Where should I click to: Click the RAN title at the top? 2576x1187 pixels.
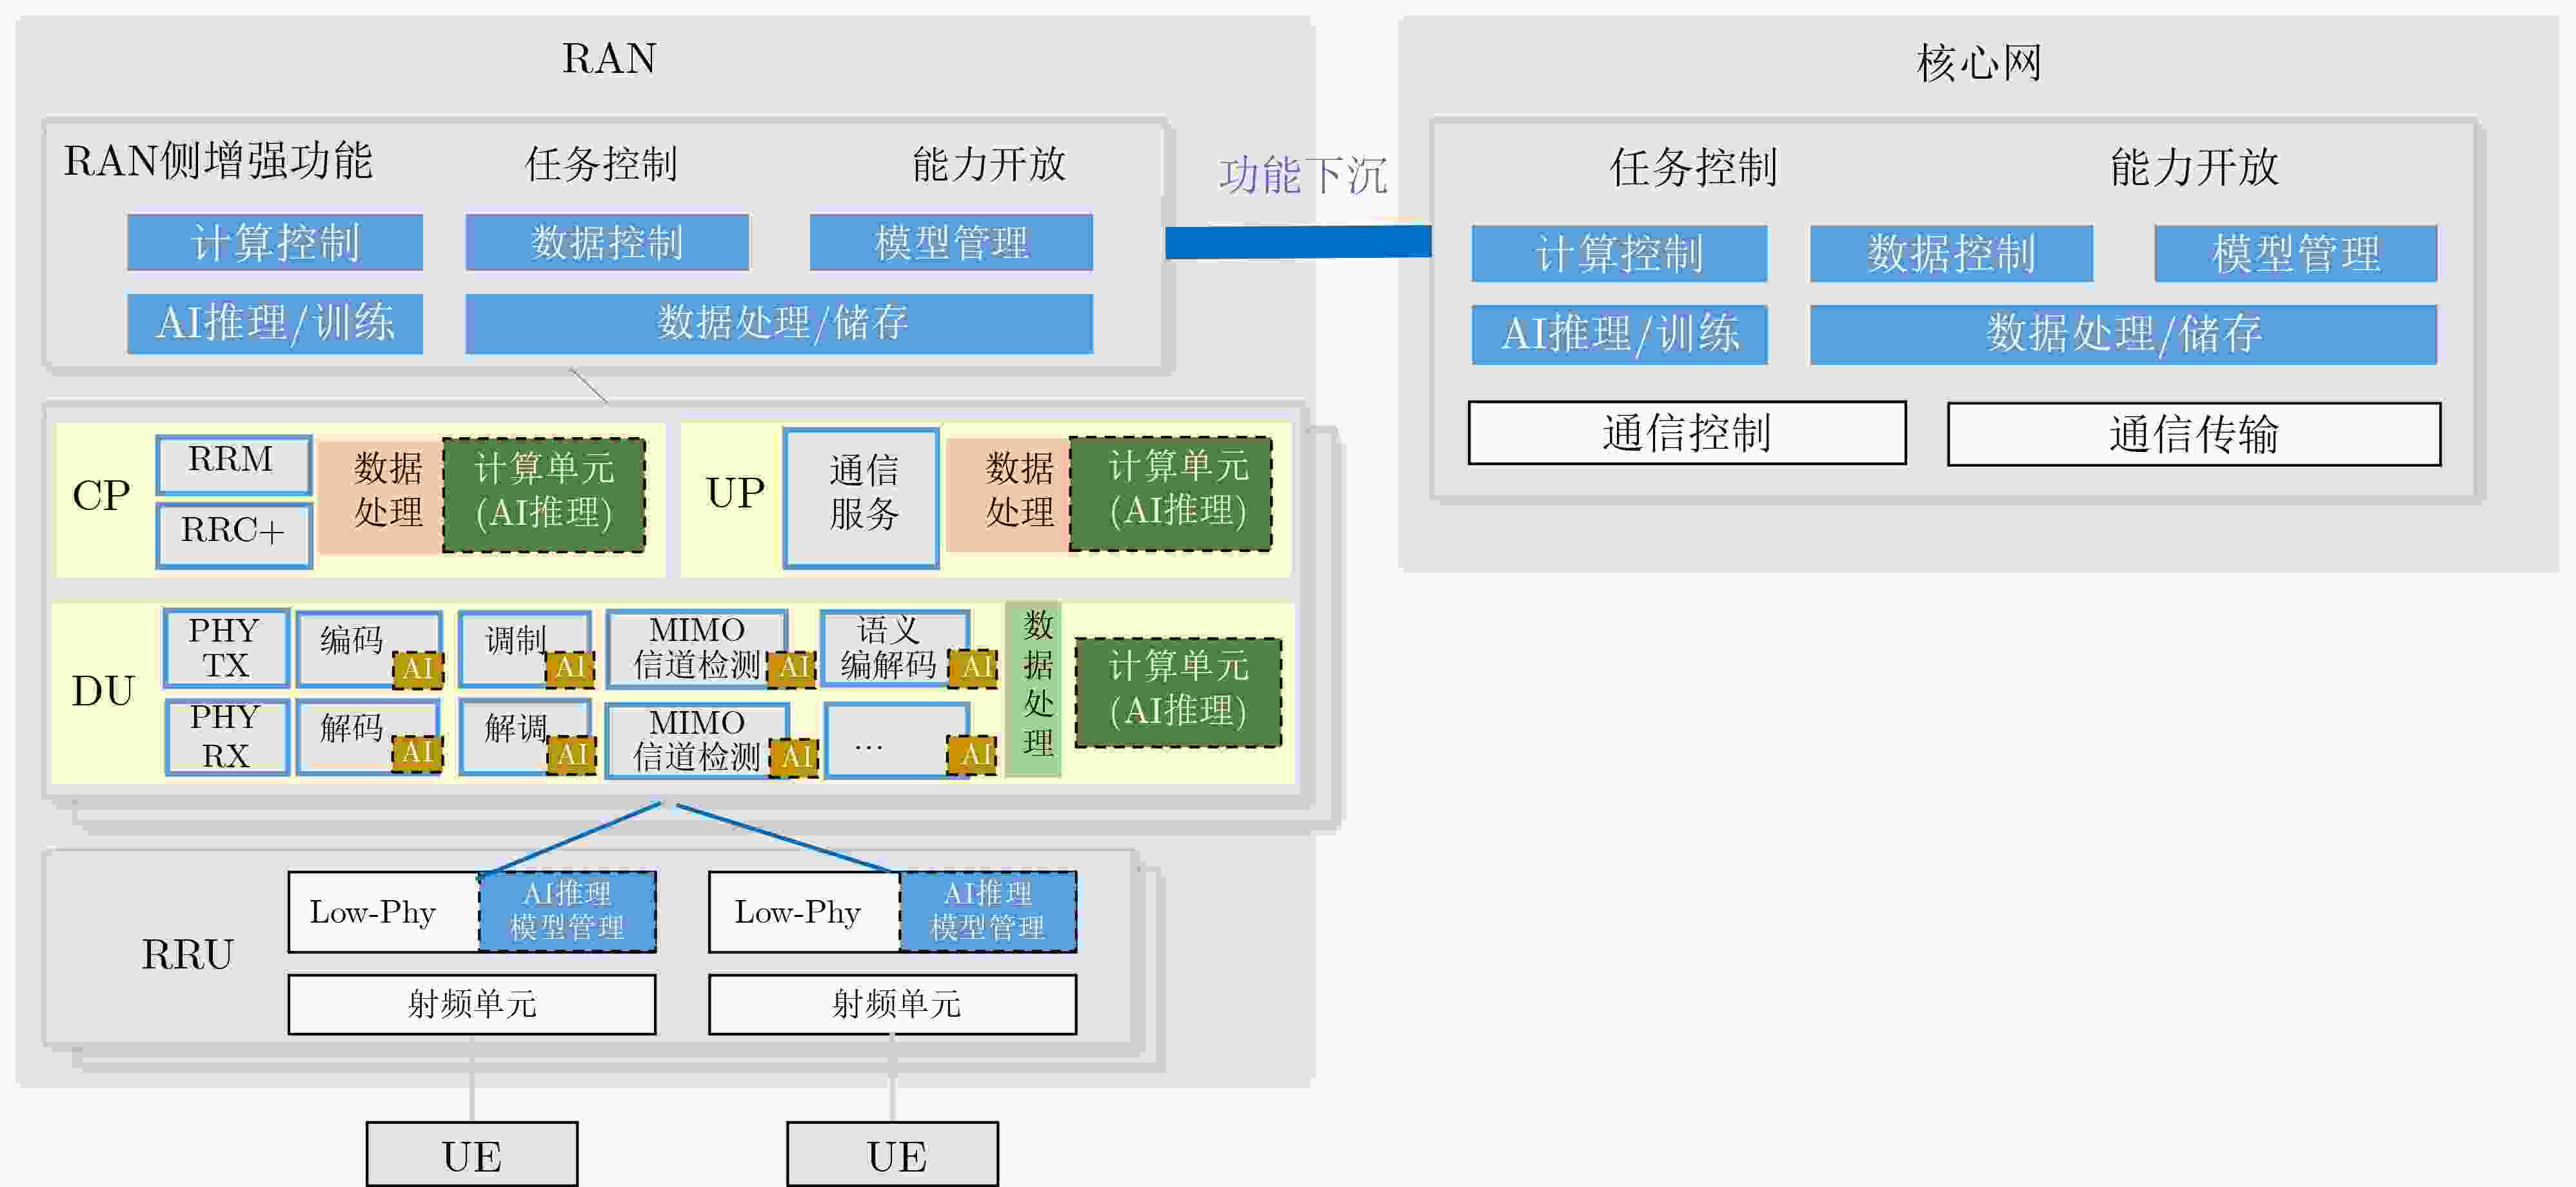[608, 59]
